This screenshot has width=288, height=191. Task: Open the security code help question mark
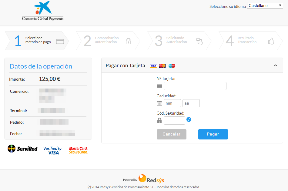coord(189,119)
